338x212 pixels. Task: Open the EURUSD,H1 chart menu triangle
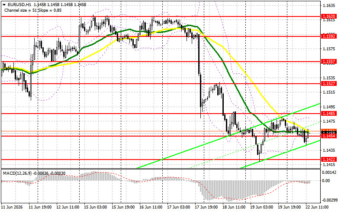[x=4, y=4]
